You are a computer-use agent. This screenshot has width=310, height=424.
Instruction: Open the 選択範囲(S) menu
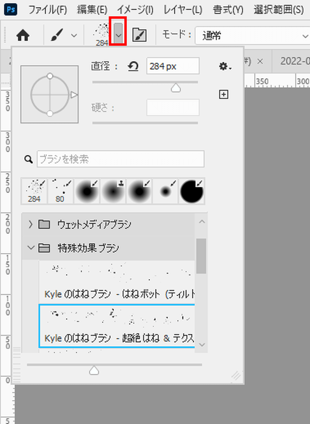point(279,9)
